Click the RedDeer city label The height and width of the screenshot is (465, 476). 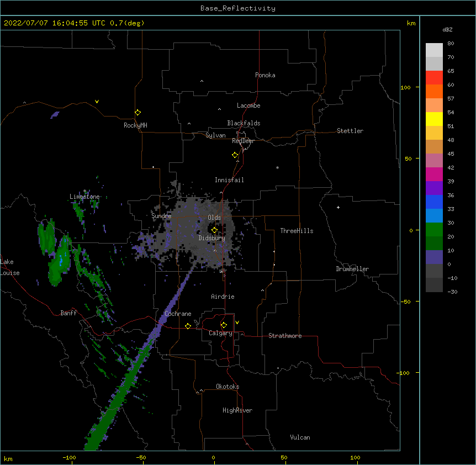coord(243,141)
